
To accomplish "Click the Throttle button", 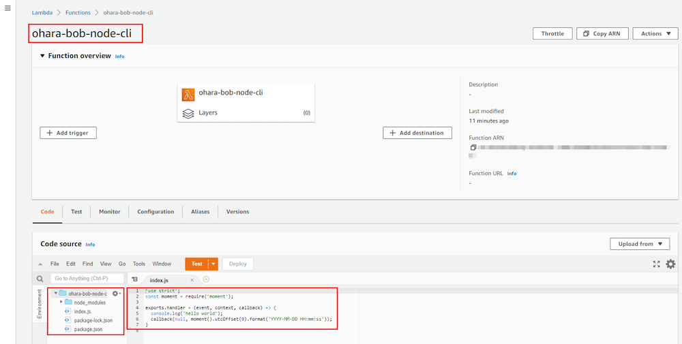I will point(552,33).
